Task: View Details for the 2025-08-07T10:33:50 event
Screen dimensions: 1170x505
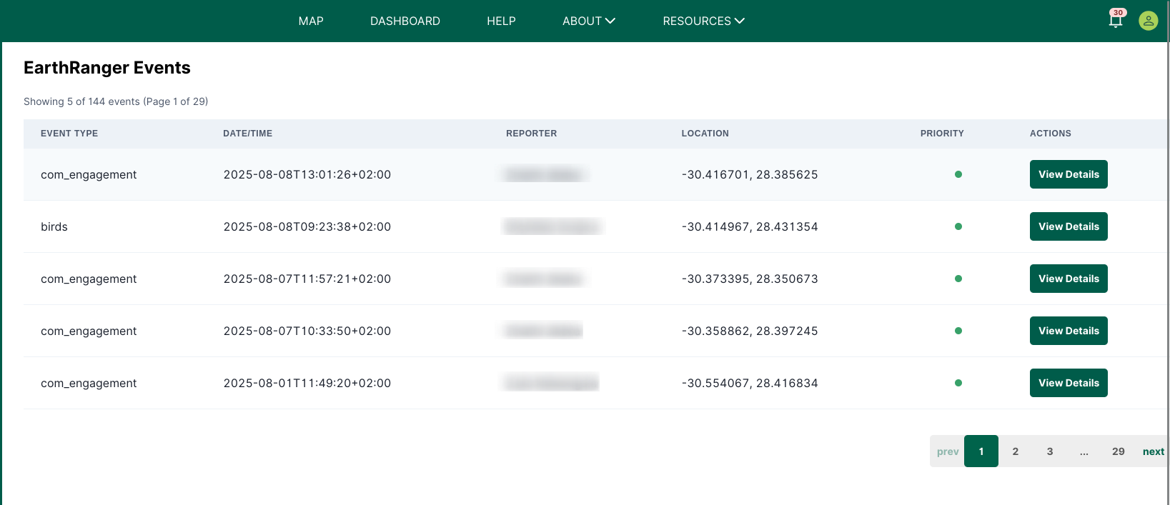Action: tap(1069, 331)
